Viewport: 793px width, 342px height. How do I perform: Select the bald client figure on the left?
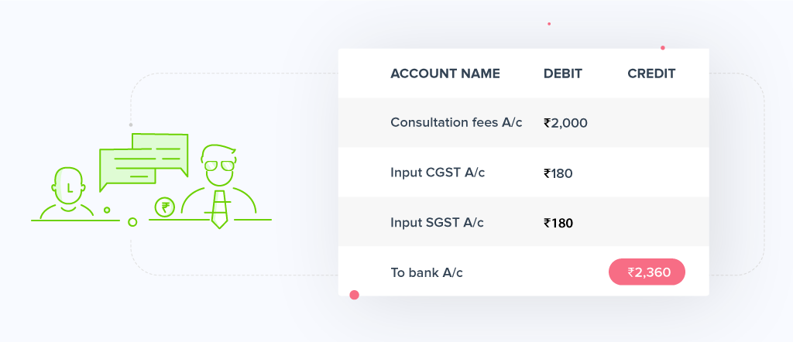pos(70,193)
